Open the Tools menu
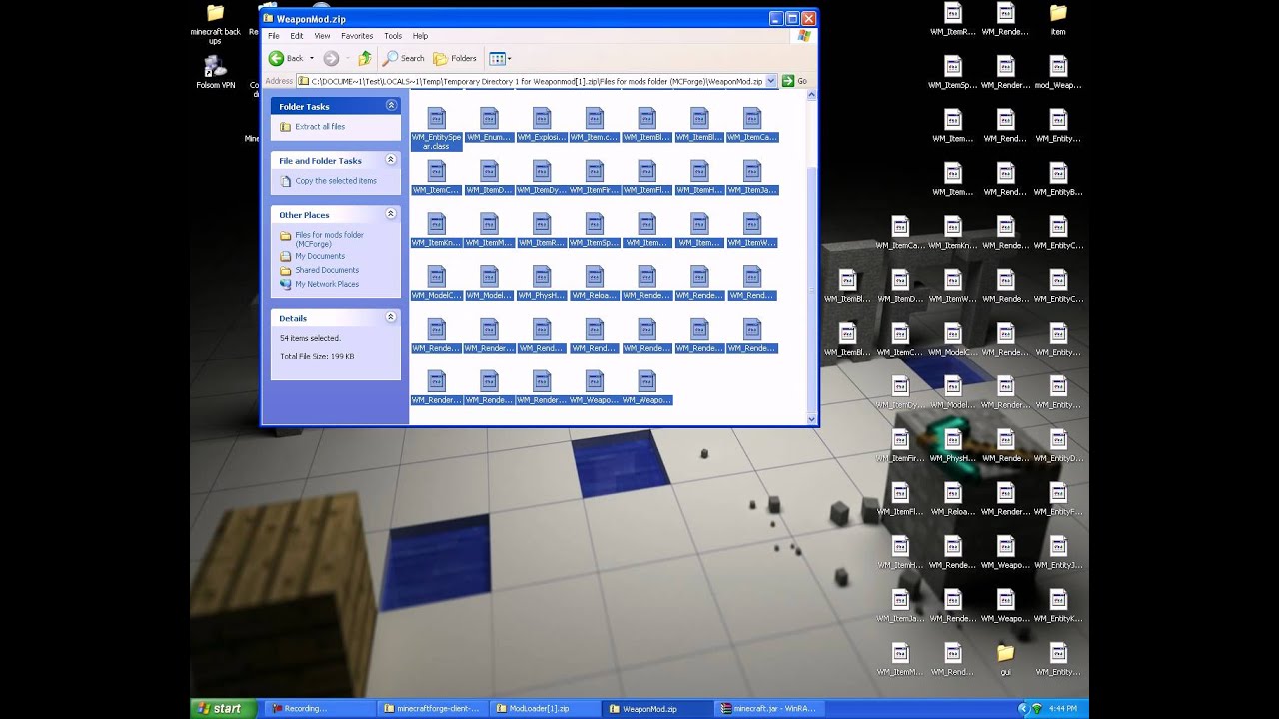The height and width of the screenshot is (719, 1279). [393, 36]
